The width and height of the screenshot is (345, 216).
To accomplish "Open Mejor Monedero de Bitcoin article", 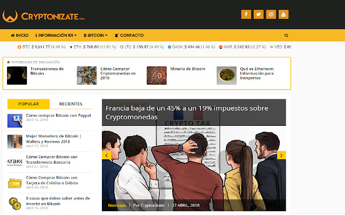I will tap(53, 139).
